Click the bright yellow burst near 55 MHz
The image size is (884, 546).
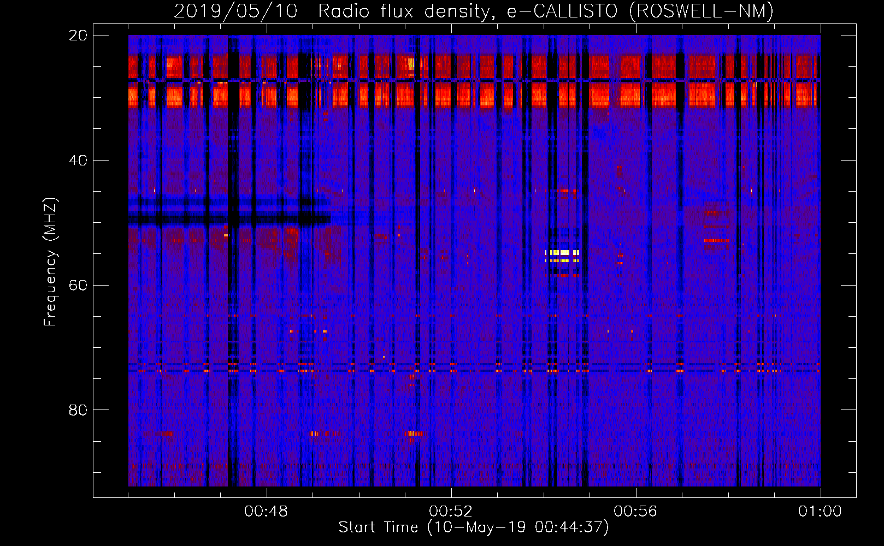pos(562,253)
